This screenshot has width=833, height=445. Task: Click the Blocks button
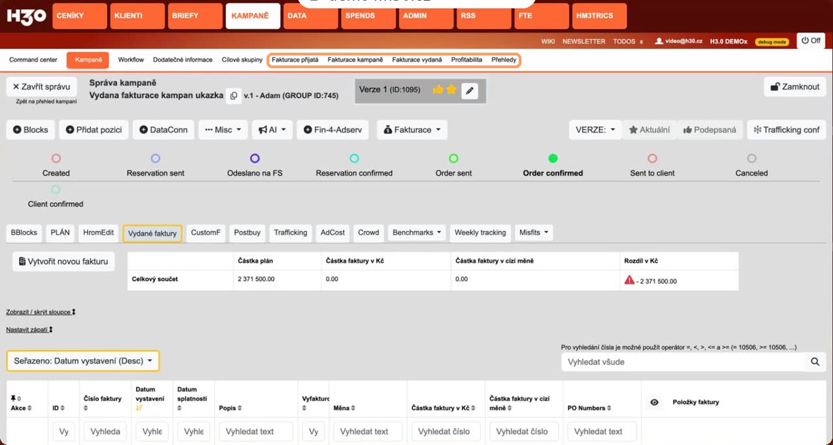coord(31,129)
